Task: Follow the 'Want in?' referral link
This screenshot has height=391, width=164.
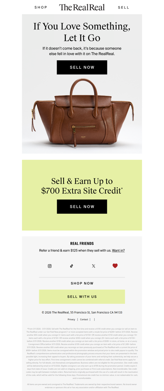Action: click(x=118, y=250)
